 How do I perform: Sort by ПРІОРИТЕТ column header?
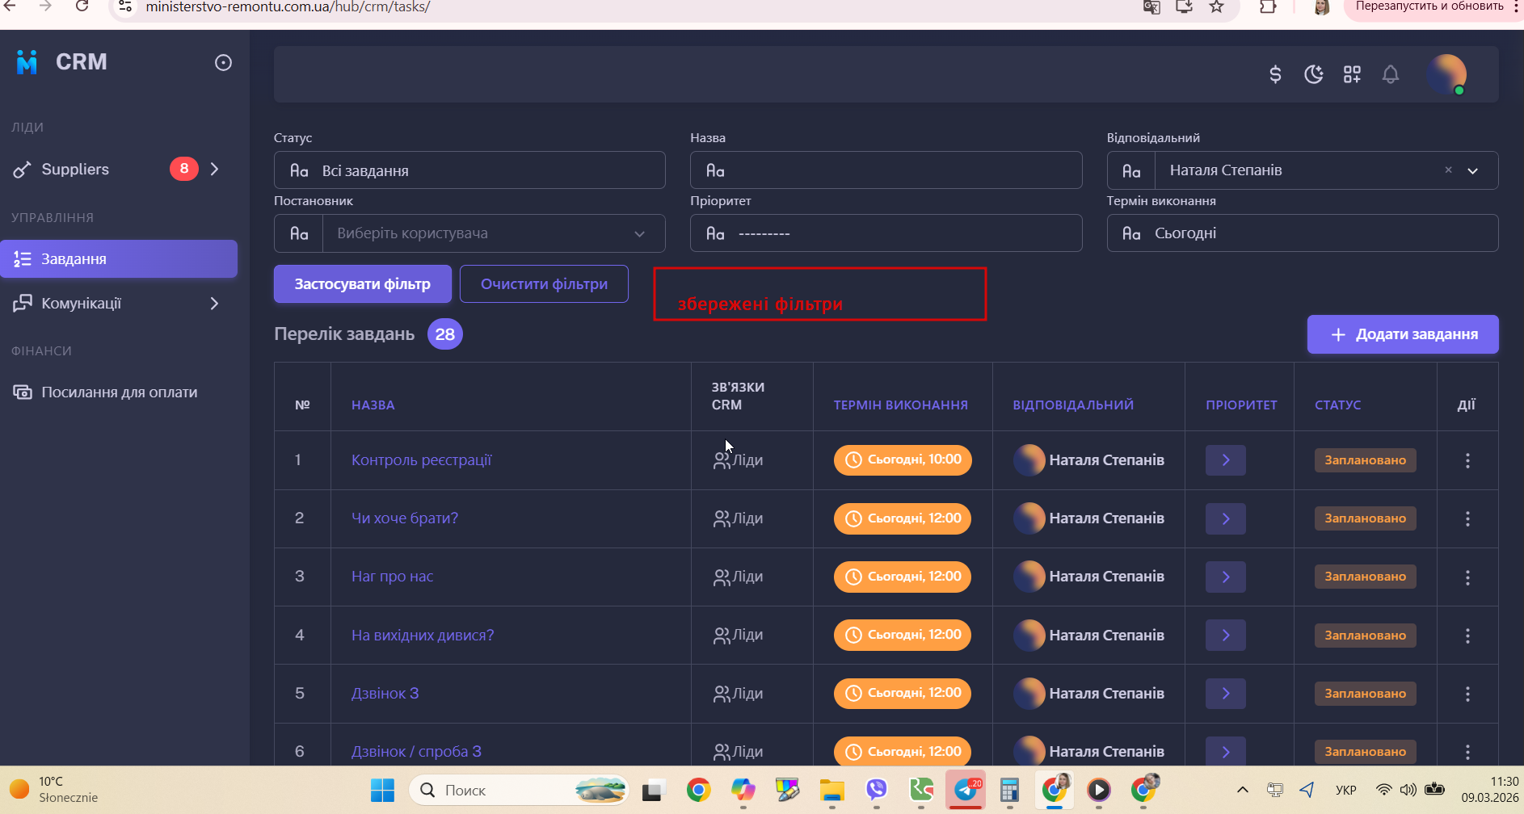pyautogui.click(x=1241, y=405)
